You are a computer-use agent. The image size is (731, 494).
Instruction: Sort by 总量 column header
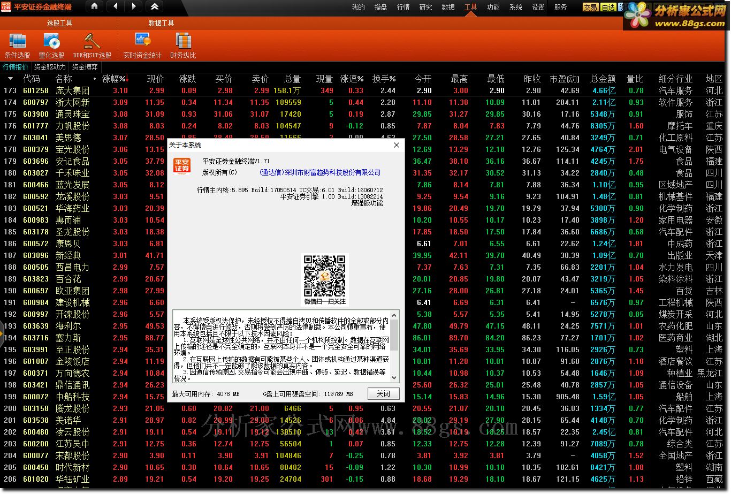pos(292,79)
